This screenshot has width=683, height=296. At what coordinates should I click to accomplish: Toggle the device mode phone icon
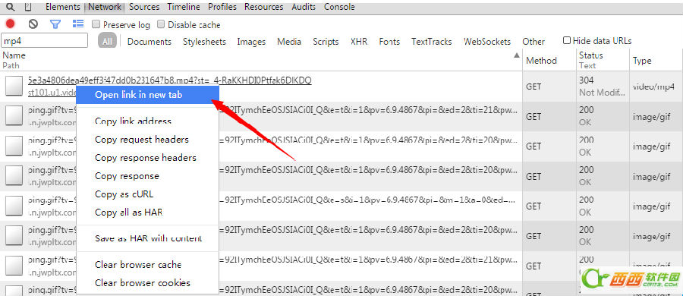click(x=28, y=7)
